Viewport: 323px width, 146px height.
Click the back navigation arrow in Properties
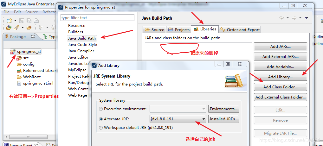pyautogui.click(x=281, y=18)
